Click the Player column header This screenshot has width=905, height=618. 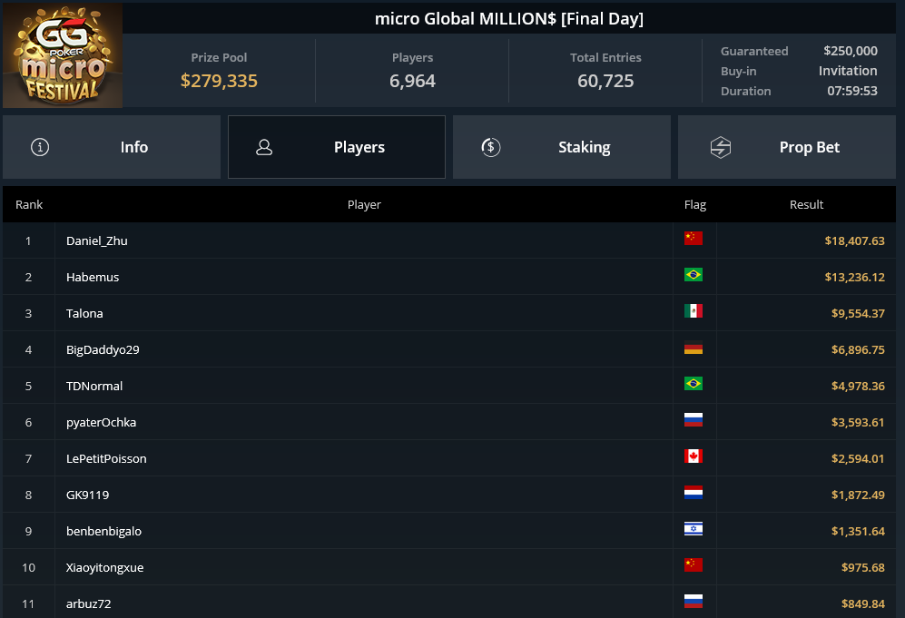(x=364, y=204)
